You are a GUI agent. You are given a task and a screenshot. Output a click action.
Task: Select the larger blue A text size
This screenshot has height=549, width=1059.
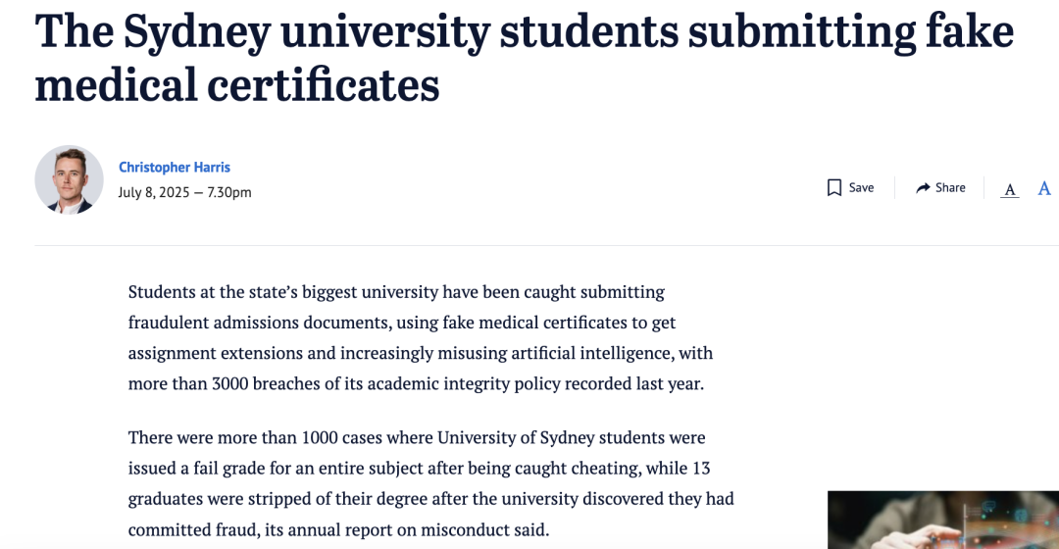[x=1044, y=188]
